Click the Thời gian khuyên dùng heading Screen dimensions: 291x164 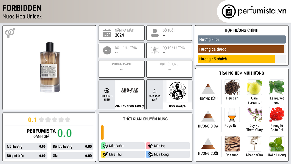coord(145,119)
